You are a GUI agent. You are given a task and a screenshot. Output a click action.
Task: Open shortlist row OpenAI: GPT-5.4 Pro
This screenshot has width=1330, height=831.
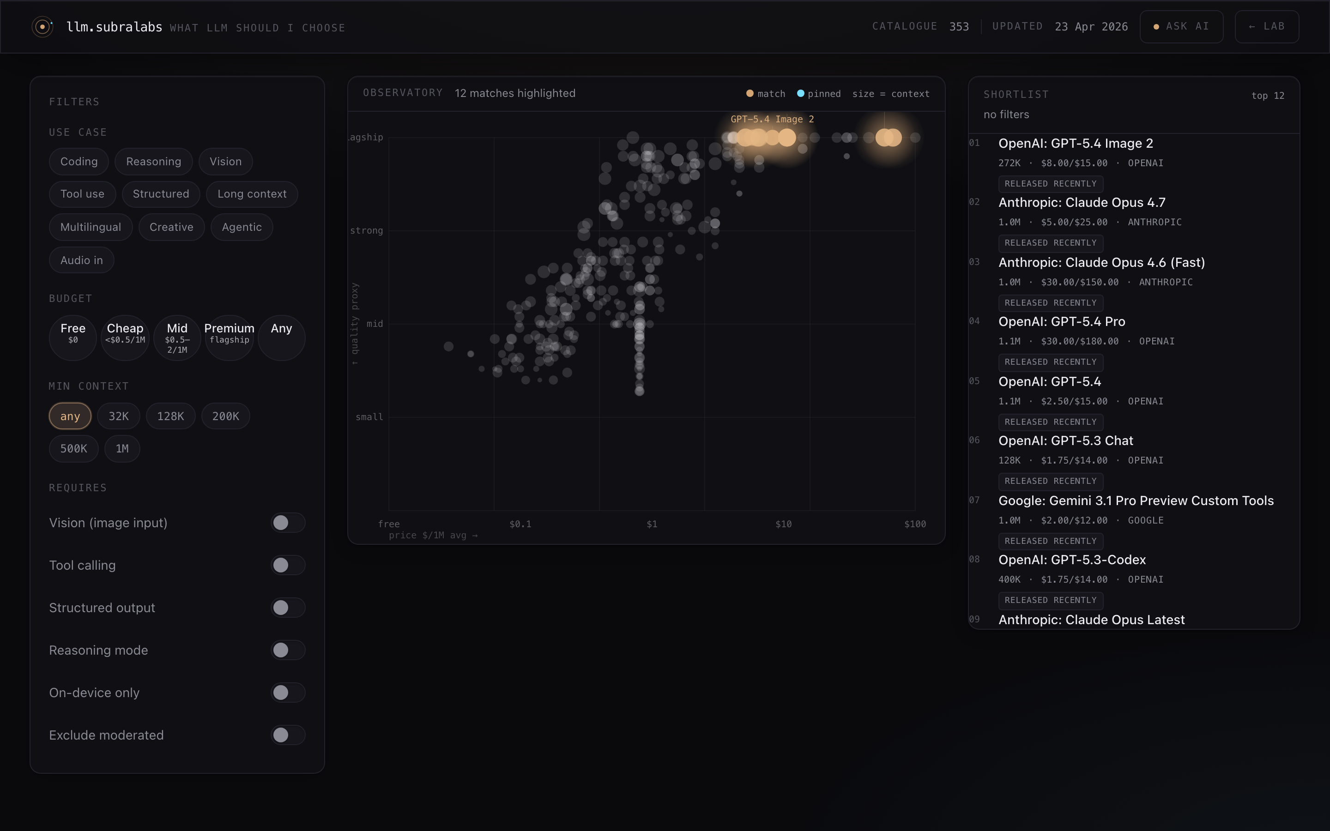point(1134,342)
